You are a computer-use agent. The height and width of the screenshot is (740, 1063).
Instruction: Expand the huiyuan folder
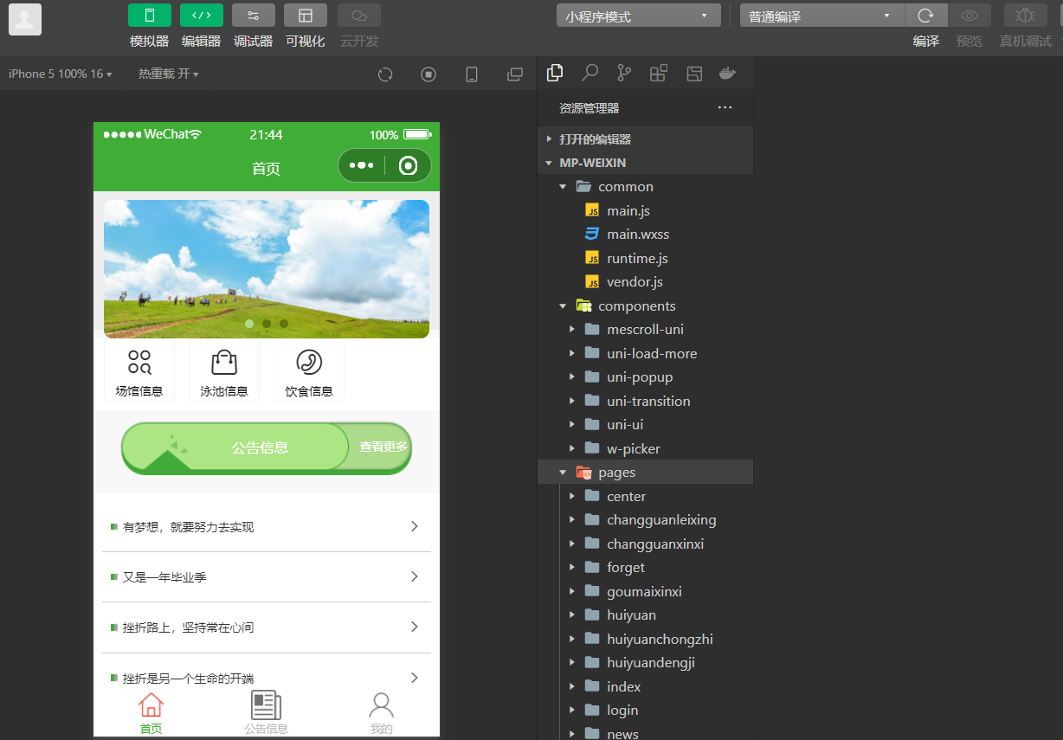645,615
